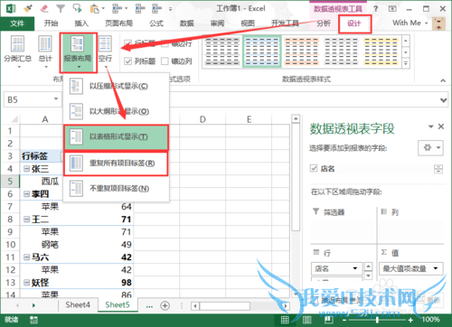Open the 最大值项:数量 value field dropdown
The image size is (452, 327).
[x=436, y=268]
